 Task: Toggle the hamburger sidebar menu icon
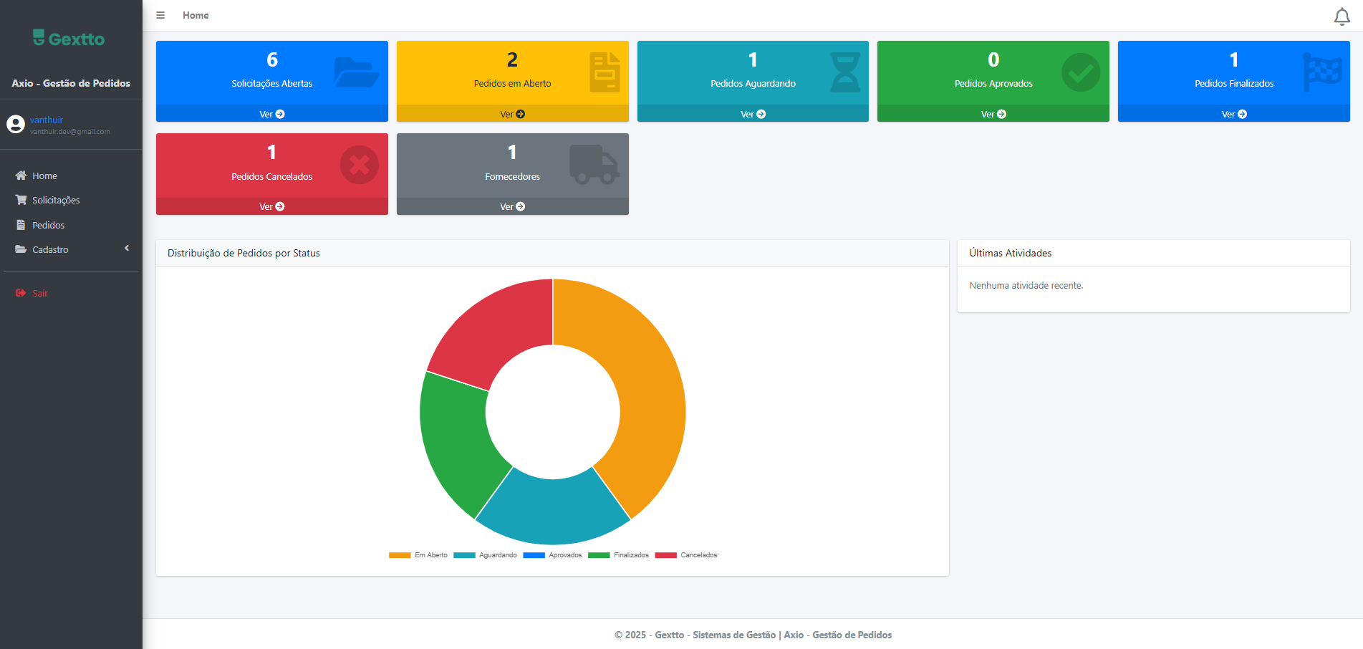point(160,15)
